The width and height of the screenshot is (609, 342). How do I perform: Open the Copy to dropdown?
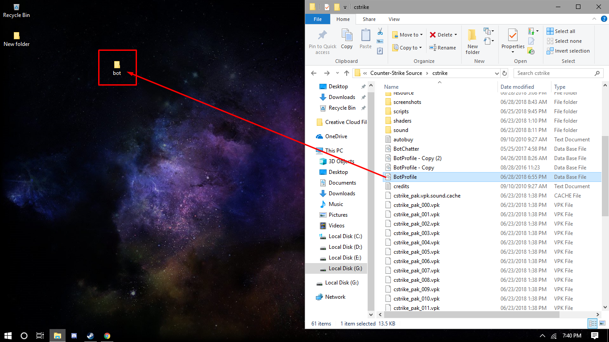coord(407,48)
